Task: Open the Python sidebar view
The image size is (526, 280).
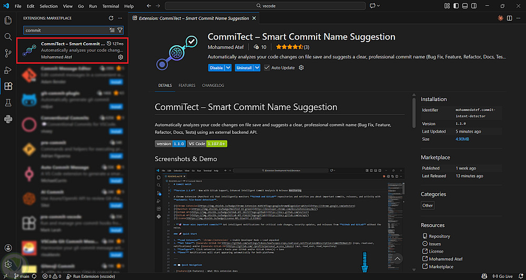Action: tap(8, 119)
